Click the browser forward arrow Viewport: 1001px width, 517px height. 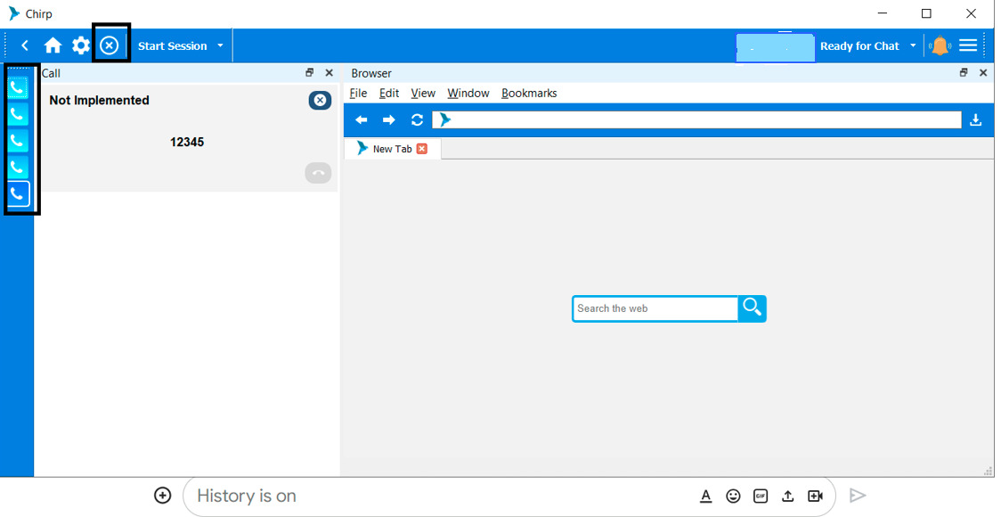(389, 120)
